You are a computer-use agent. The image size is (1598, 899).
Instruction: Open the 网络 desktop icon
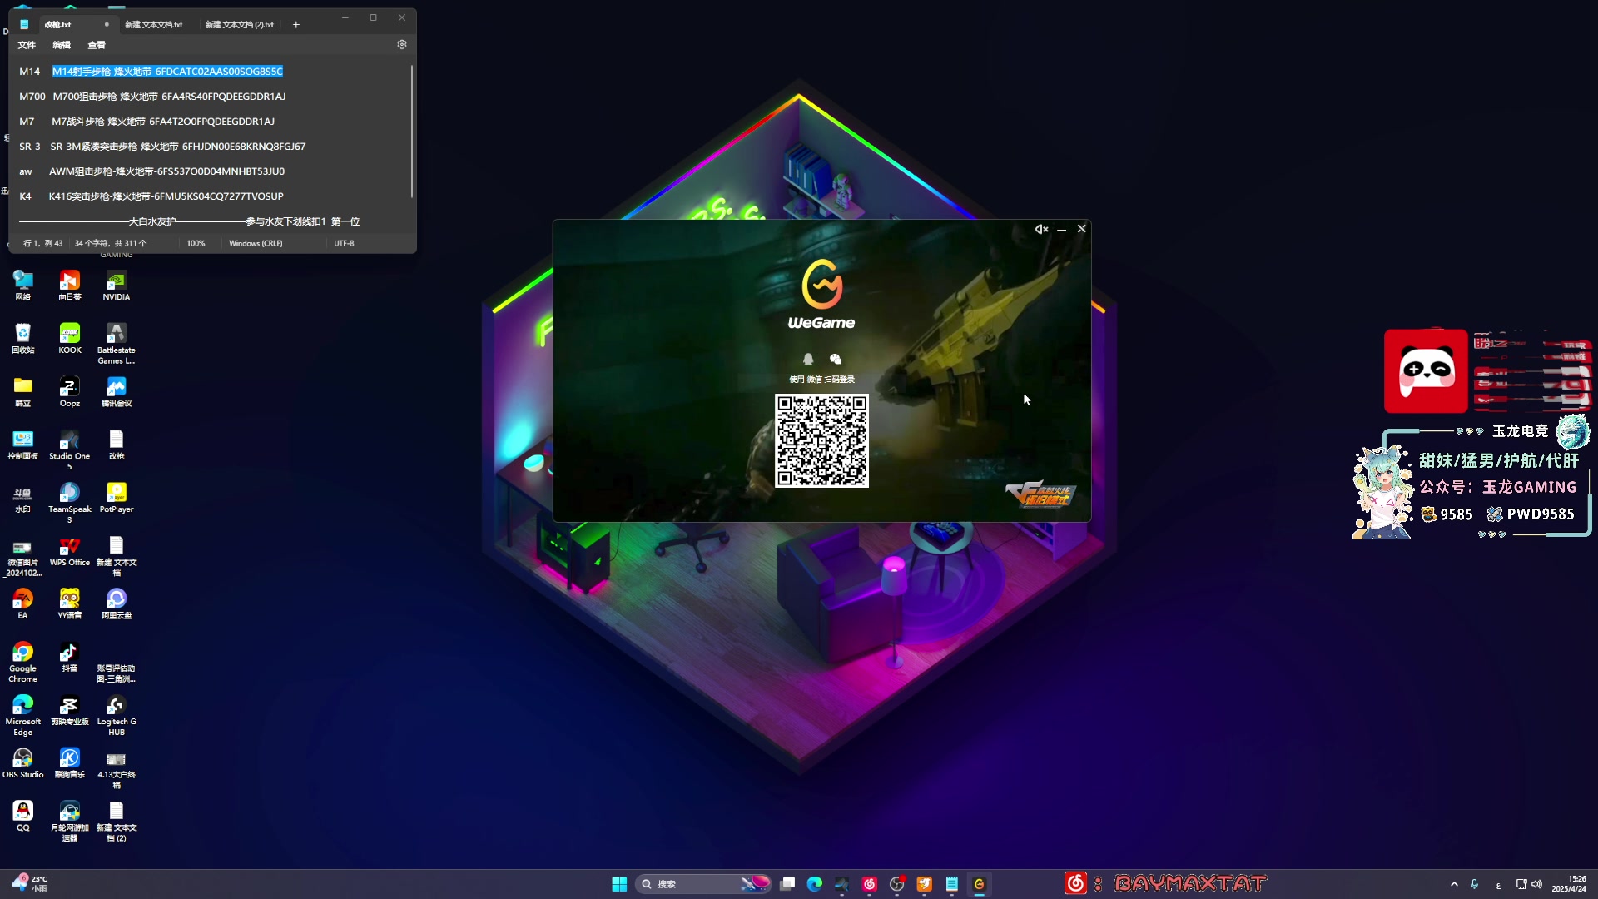(23, 286)
